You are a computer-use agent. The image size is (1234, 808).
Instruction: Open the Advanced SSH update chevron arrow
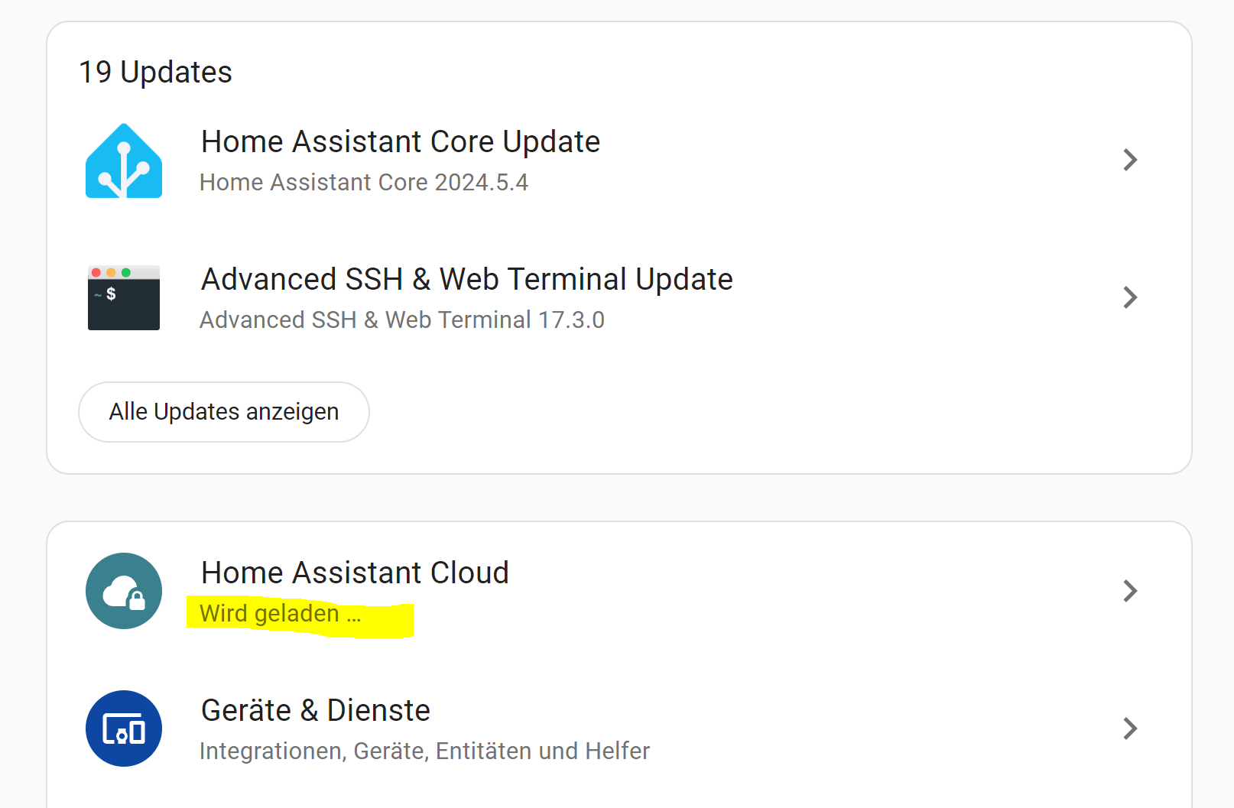(x=1130, y=297)
